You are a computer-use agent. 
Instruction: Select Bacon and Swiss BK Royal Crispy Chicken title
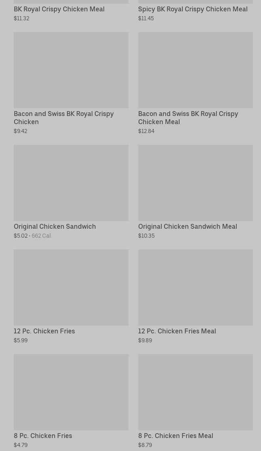tap(64, 118)
